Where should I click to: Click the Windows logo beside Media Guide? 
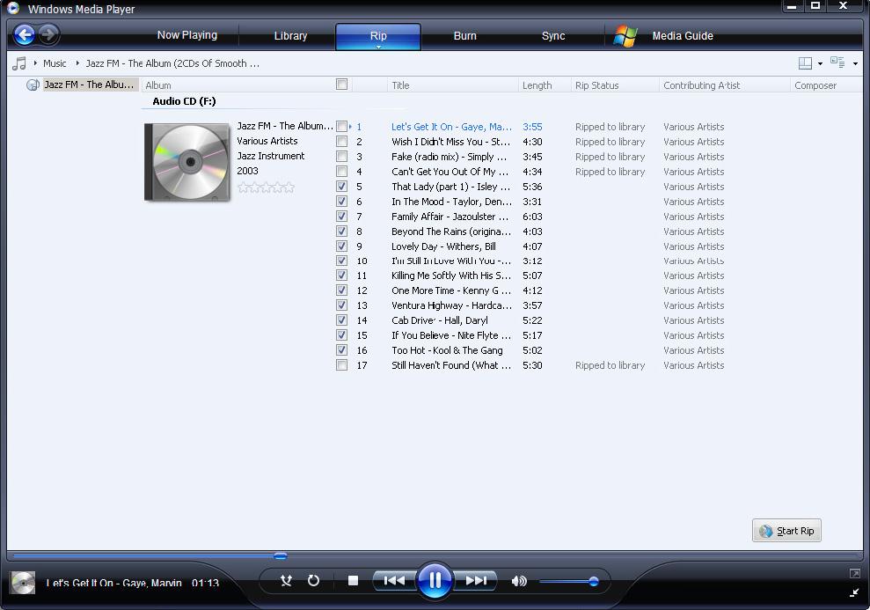tap(625, 36)
